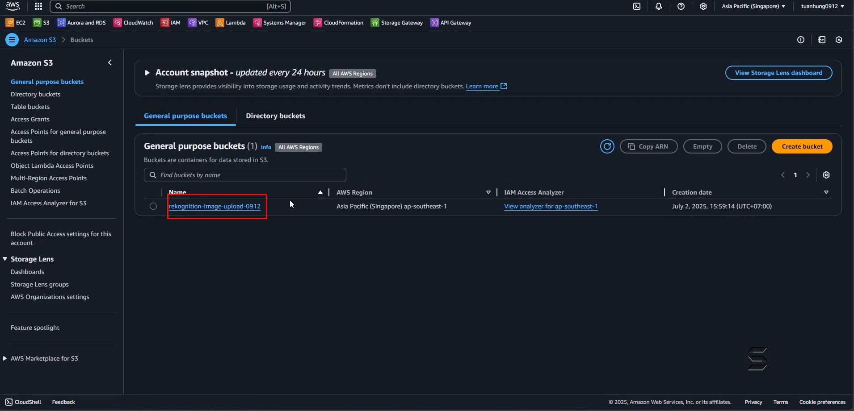Image resolution: width=854 pixels, height=411 pixels.
Task: Open the services grid menu
Action: (x=38, y=6)
